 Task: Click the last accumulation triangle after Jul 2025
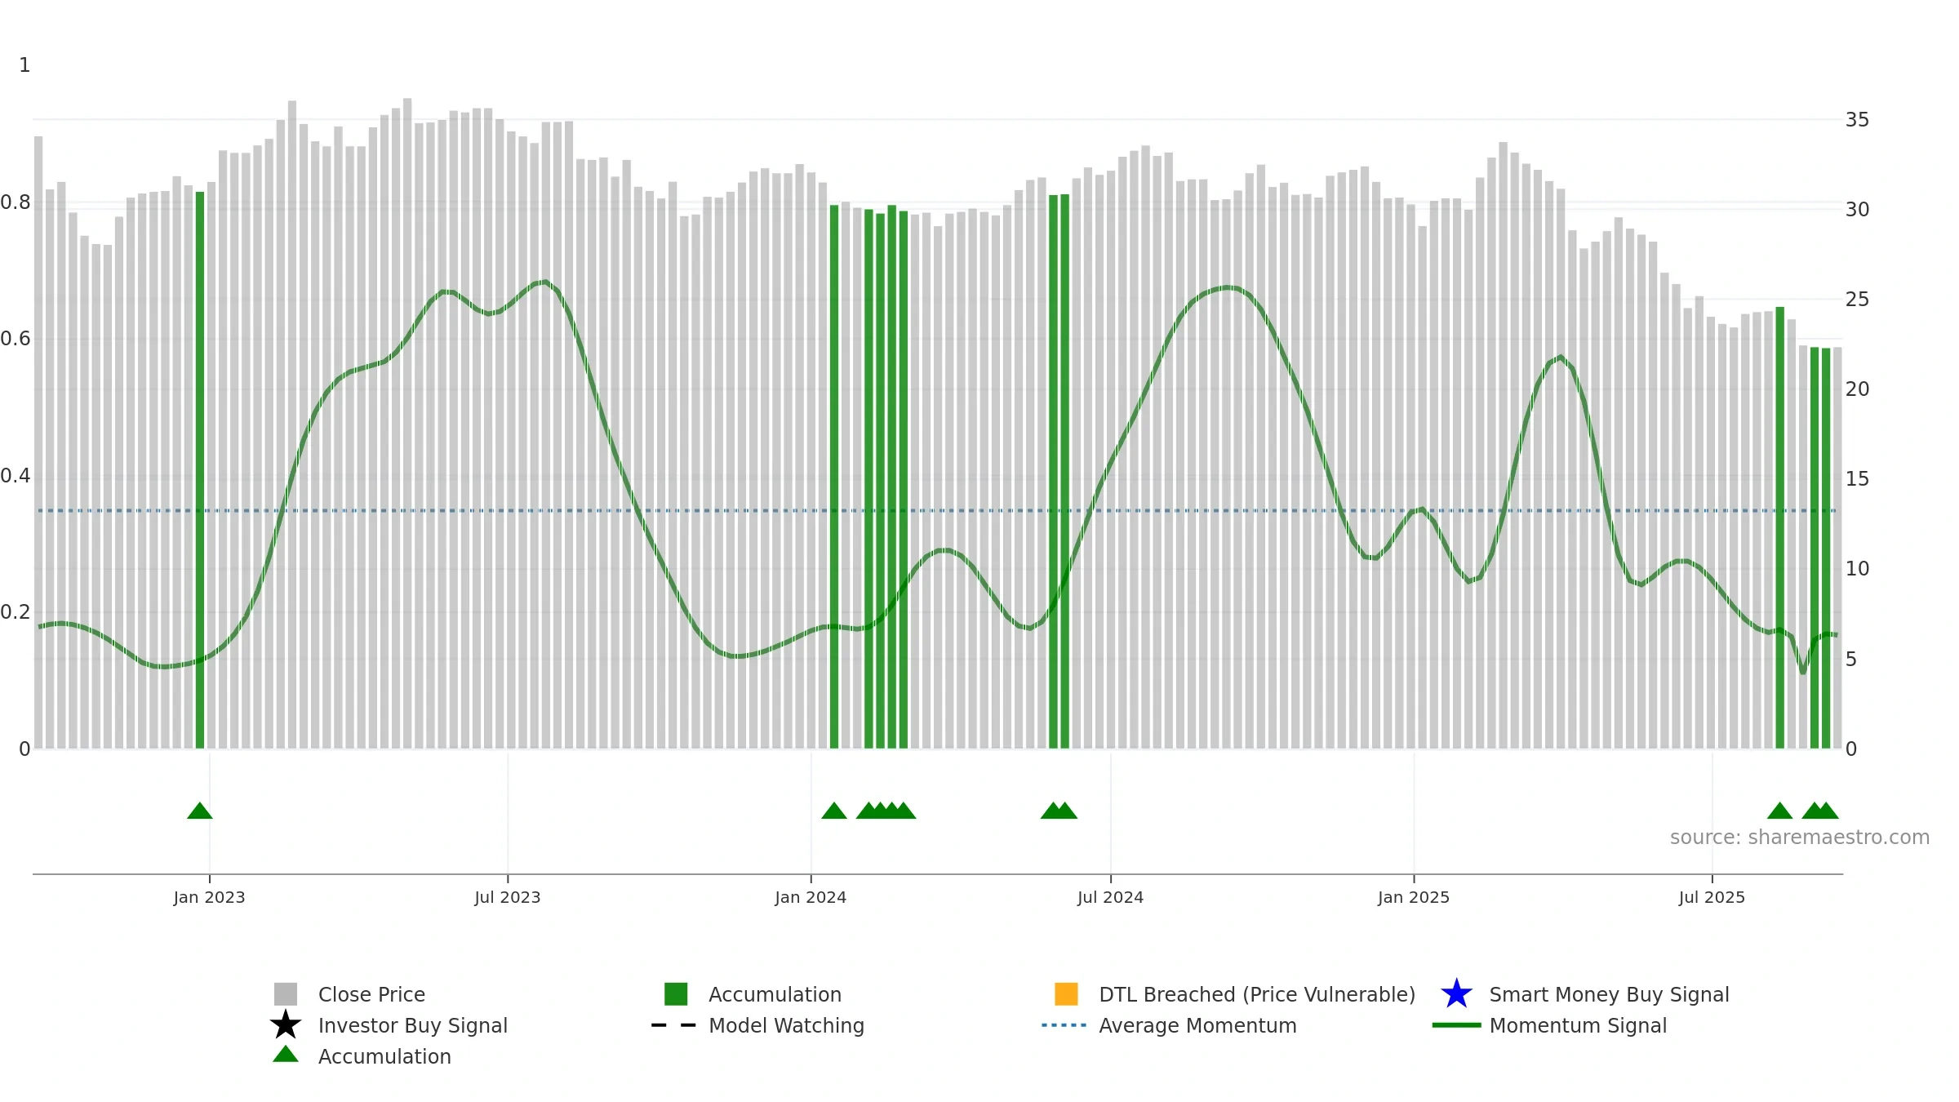[x=1826, y=811]
